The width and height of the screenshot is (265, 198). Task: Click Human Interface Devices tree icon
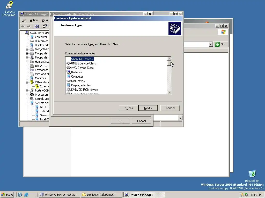[x=32, y=62]
